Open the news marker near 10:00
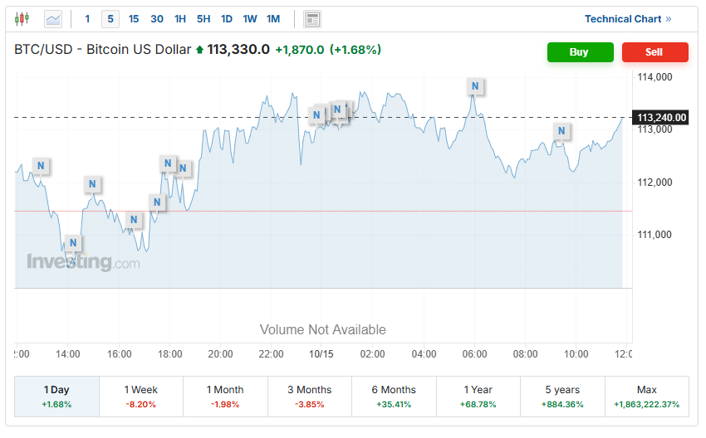 pyautogui.click(x=561, y=130)
